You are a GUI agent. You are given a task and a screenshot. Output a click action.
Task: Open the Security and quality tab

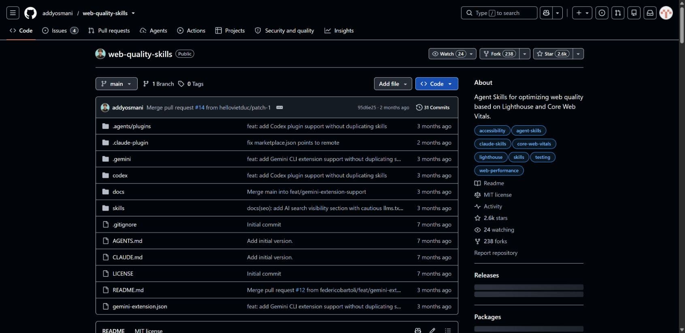pyautogui.click(x=284, y=30)
